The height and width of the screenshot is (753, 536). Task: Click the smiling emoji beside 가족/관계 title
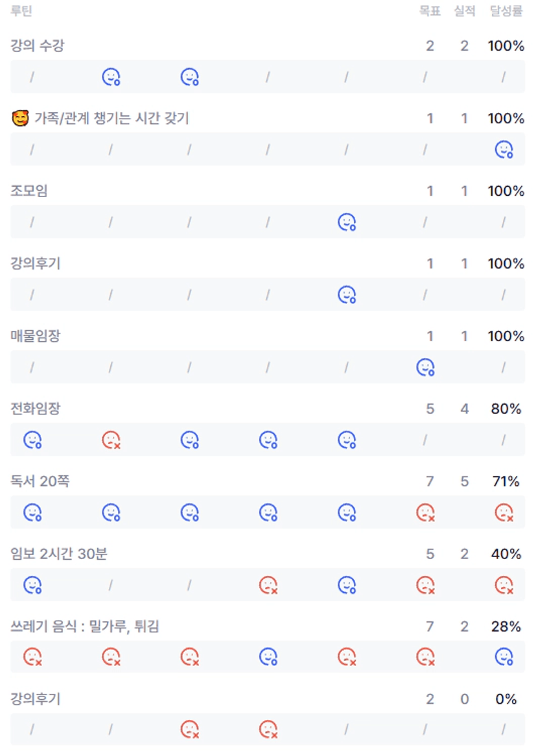click(x=20, y=119)
